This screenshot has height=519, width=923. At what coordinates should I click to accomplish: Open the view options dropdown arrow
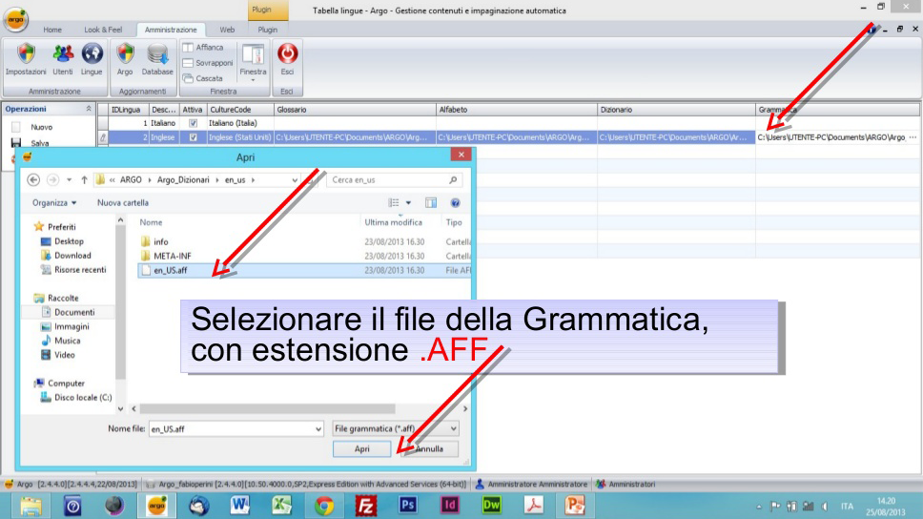click(x=408, y=202)
